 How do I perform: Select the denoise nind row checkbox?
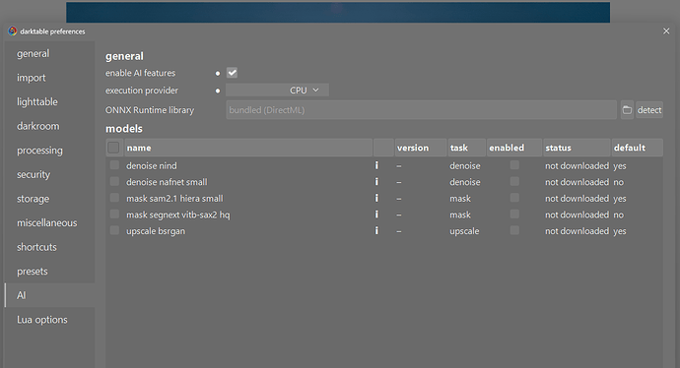(114, 165)
